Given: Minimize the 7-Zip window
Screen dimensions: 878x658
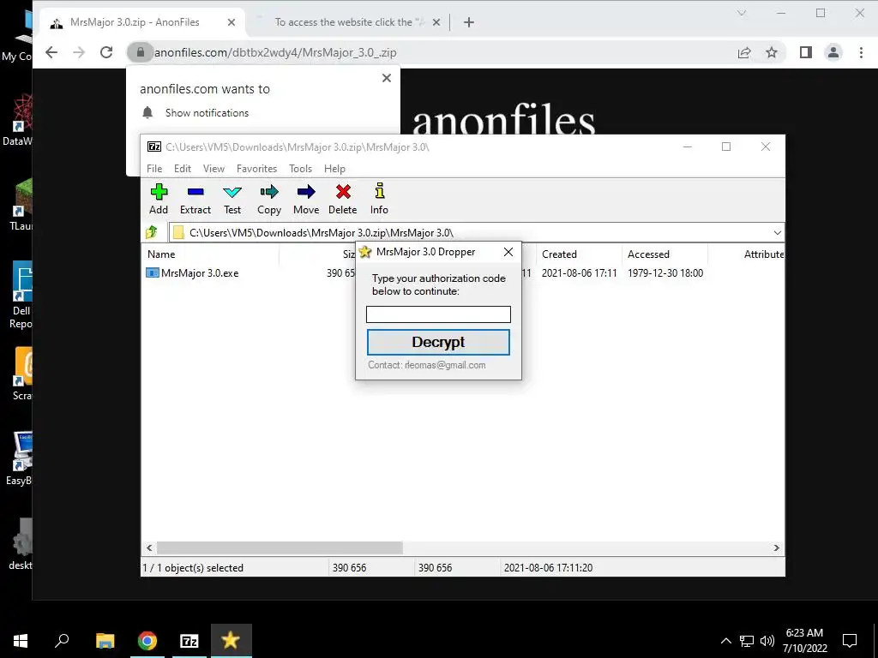Looking at the screenshot, I should [x=688, y=147].
